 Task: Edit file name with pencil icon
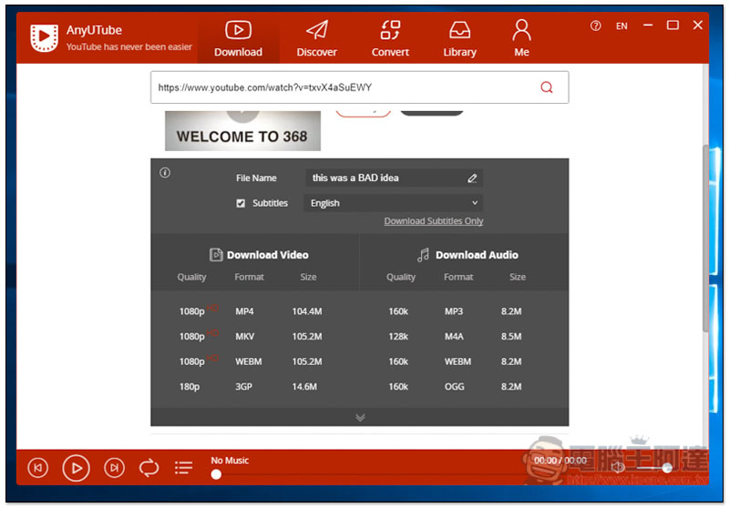[472, 178]
